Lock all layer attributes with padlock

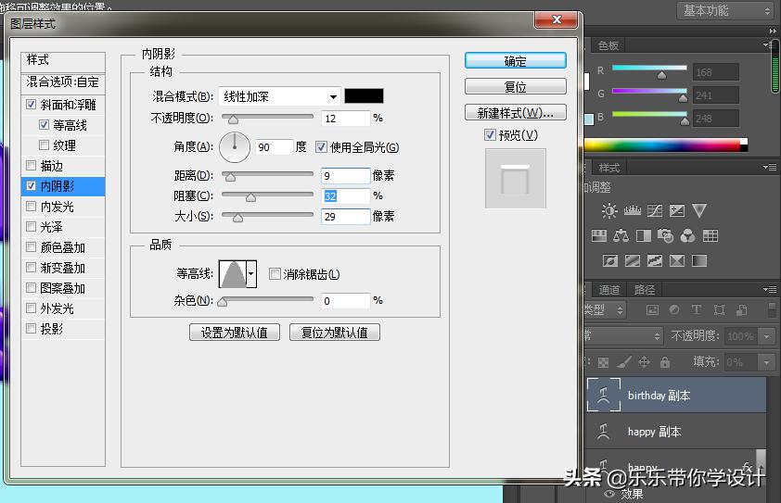pyautogui.click(x=665, y=362)
